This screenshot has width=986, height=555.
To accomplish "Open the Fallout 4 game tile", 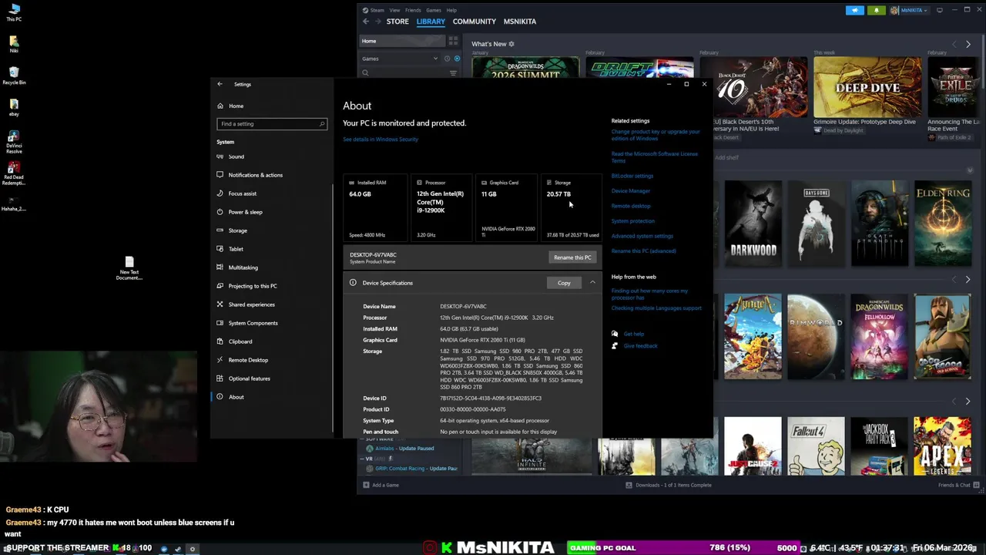I will pyautogui.click(x=816, y=446).
